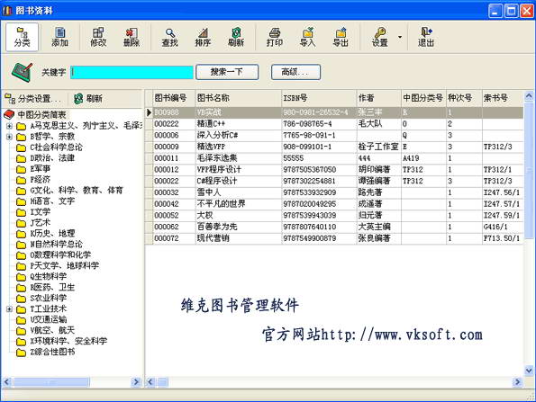
Task: Click the 排序 (sort) toolbar icon
Action: [x=203, y=37]
